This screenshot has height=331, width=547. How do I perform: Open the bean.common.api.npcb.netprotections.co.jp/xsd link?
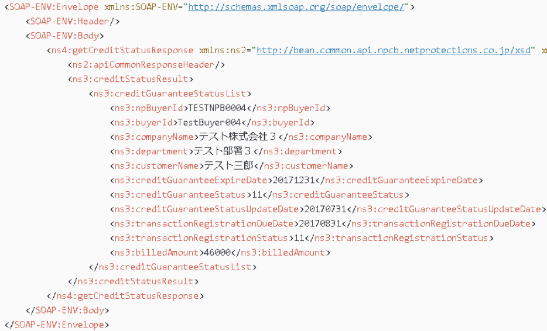pyautogui.click(x=394, y=50)
